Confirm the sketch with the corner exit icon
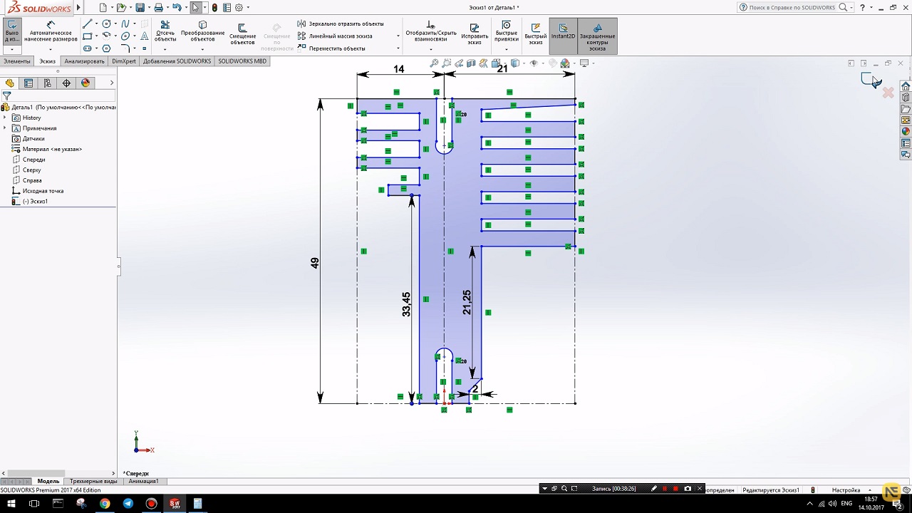 point(869,79)
